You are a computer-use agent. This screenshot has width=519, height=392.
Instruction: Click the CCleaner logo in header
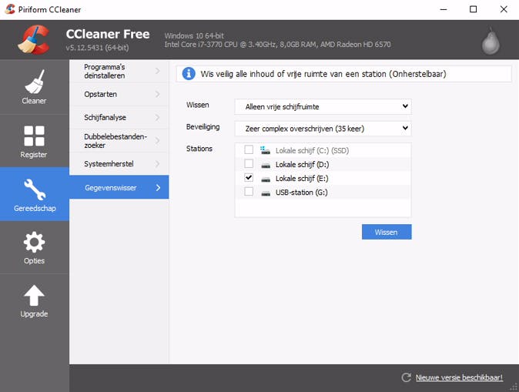click(x=34, y=40)
